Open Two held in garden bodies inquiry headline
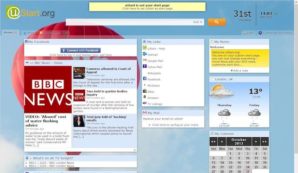This screenshot has height=173, width=298. coord(107,93)
